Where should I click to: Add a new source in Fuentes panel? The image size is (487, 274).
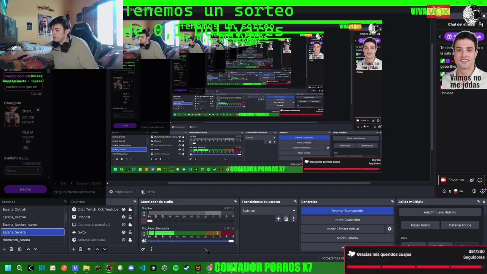click(73, 249)
